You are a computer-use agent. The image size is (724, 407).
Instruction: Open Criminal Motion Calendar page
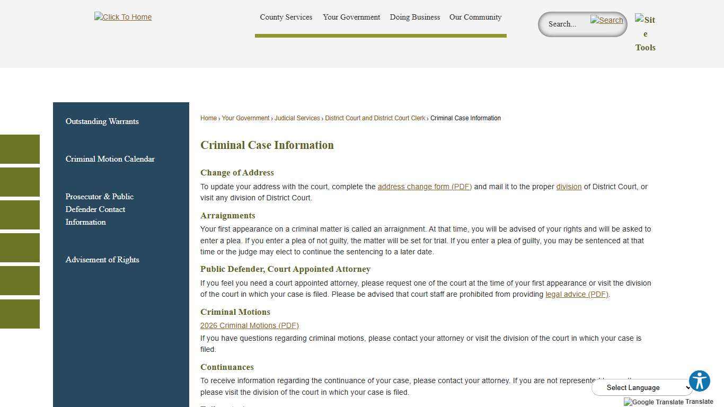click(110, 159)
